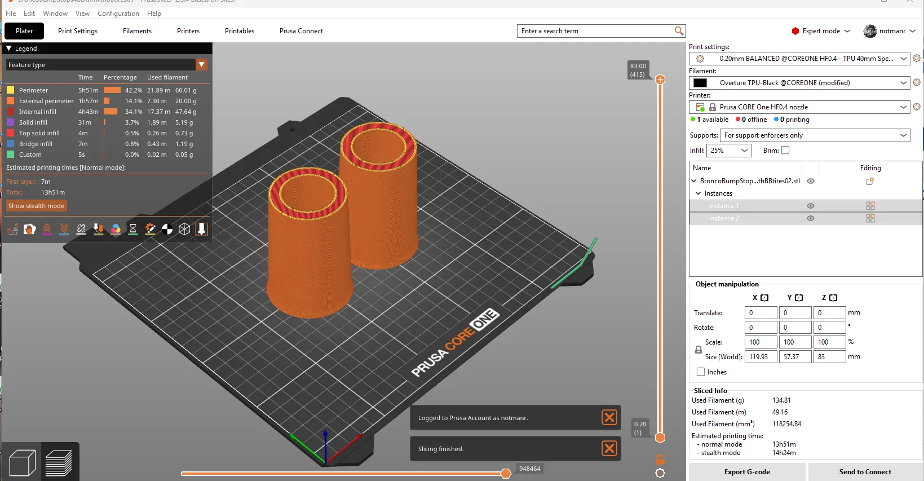The image size is (924, 481).
Task: Switch to Print Settings tab
Action: click(x=78, y=31)
